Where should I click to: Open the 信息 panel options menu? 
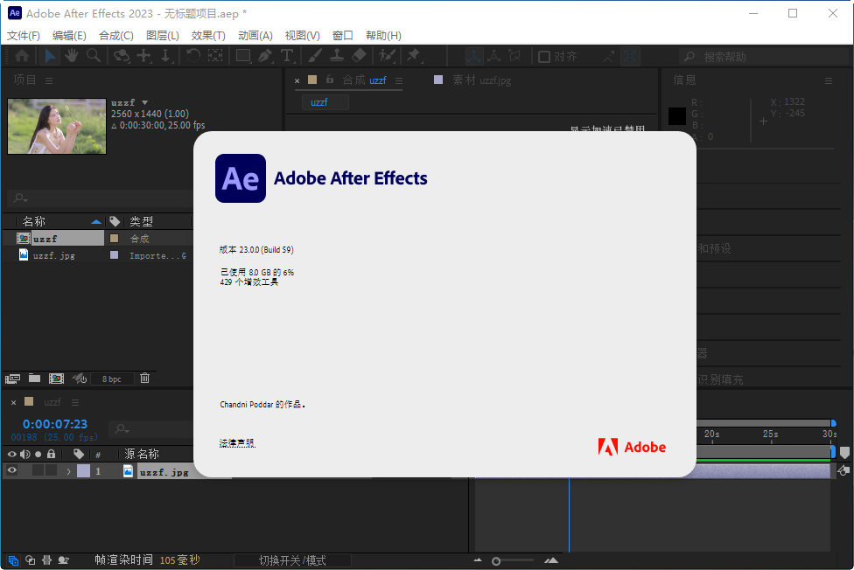click(x=828, y=80)
